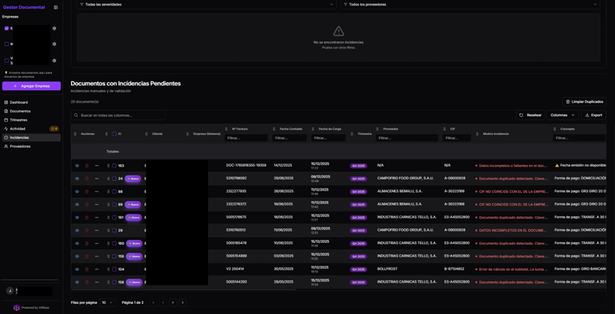Open the three-dots menu for document 29

tap(96, 231)
